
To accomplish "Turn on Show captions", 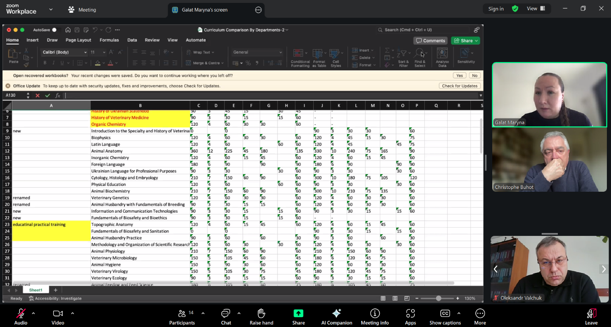I will click(445, 314).
